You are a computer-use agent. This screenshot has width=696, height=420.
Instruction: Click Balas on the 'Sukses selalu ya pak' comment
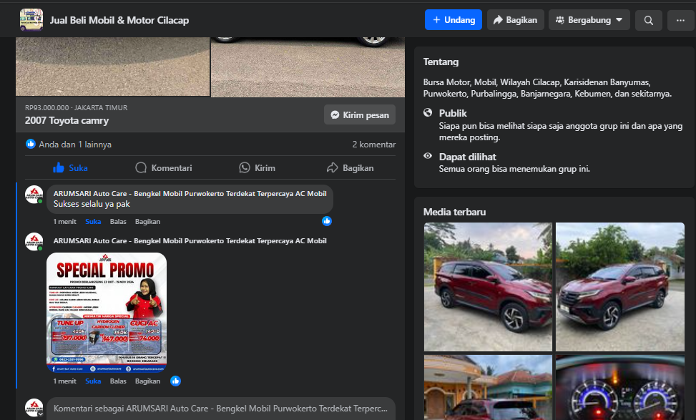pyautogui.click(x=118, y=222)
